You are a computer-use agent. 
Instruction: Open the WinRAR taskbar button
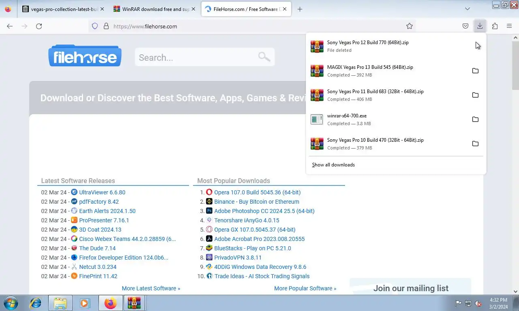[x=134, y=303]
